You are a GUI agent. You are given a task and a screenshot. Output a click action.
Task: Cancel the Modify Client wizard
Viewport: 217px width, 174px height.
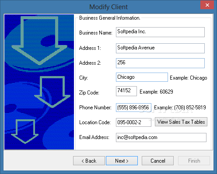point(157,161)
